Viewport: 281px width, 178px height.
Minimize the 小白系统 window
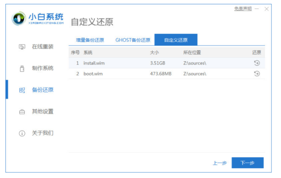pyautogui.click(x=257, y=9)
